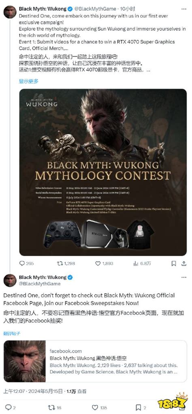Image resolution: width=192 pixels, height=414 pixels.
Task: Open Black Myth: Wukong name on first tweet
Action: click(x=43, y=9)
